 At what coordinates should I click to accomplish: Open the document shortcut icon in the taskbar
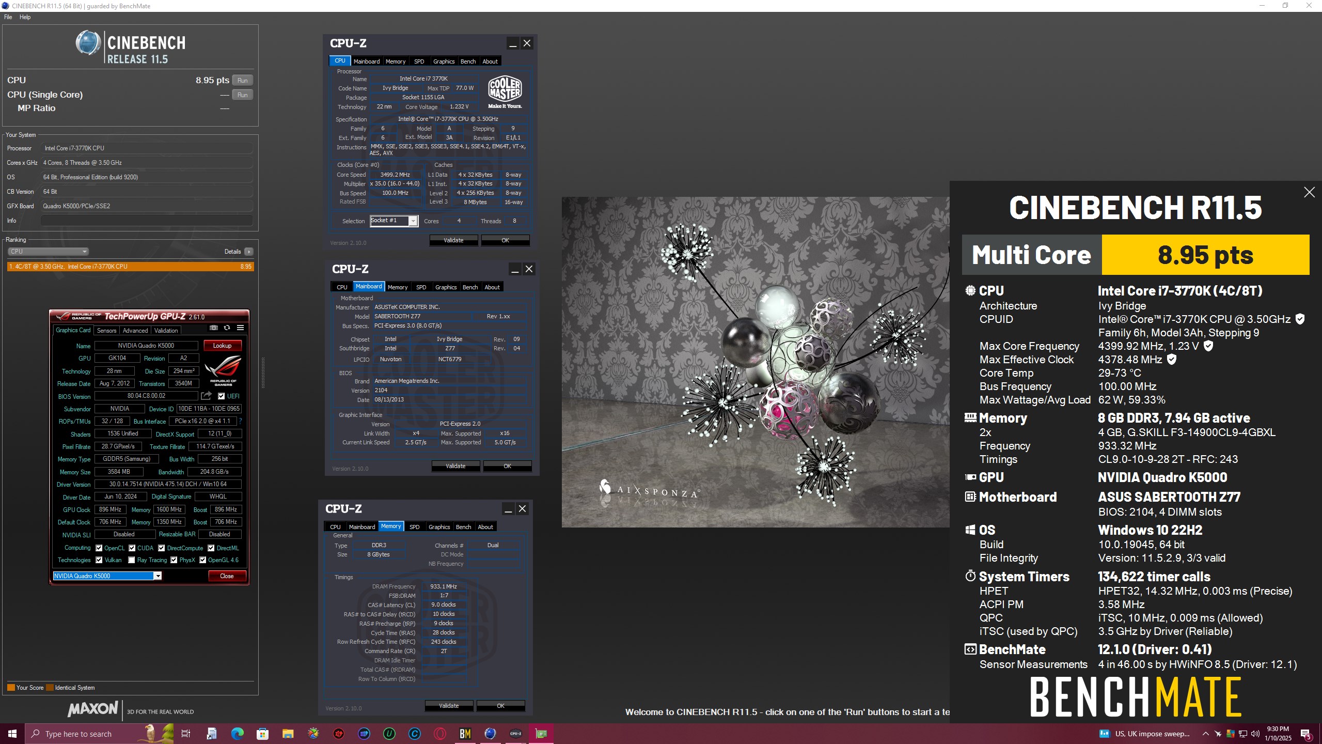point(212,734)
